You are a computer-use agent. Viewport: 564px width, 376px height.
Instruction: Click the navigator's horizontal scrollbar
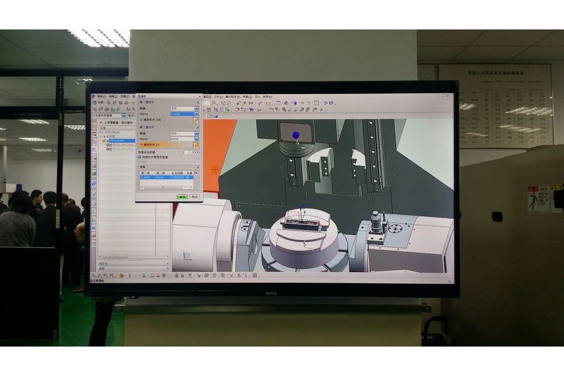(133, 256)
